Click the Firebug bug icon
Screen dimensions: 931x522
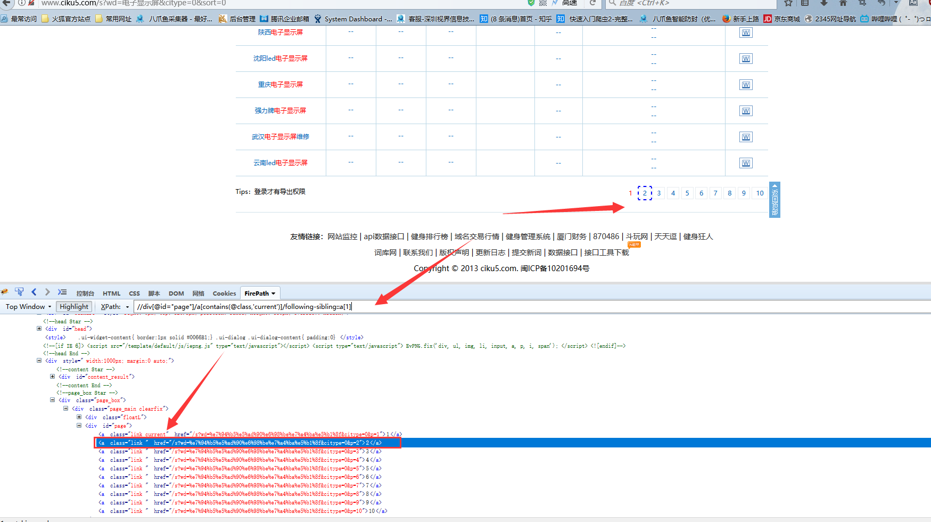click(5, 292)
